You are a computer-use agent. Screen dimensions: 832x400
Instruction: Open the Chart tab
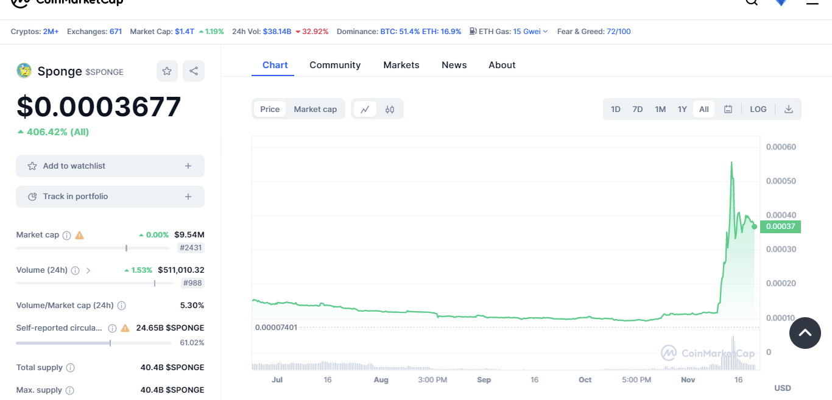click(x=275, y=65)
